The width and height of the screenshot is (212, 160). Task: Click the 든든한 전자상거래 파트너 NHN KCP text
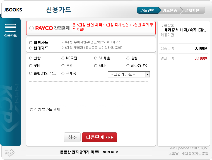(x=89, y=152)
